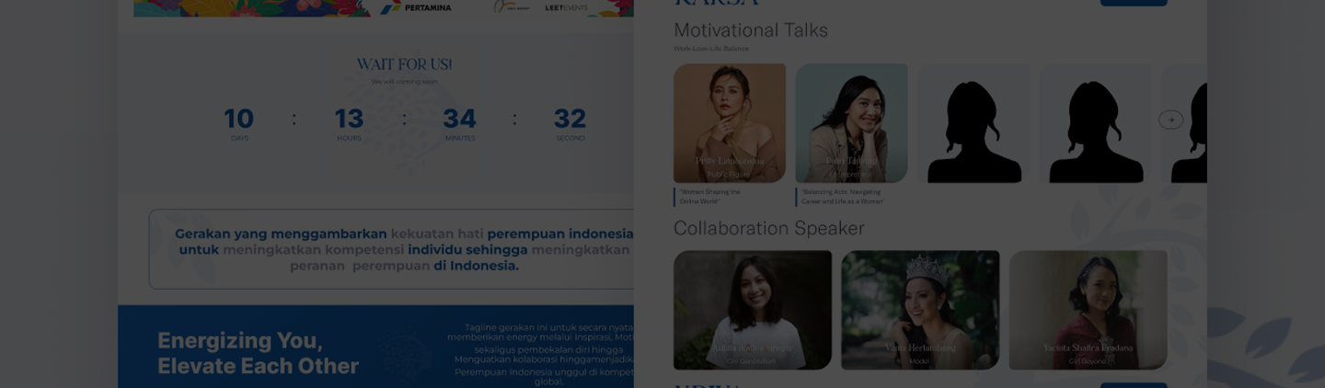Viewport: 1325px width, 388px height.
Task: Open the Girl Generation collaboration speaker card
Action: [753, 310]
